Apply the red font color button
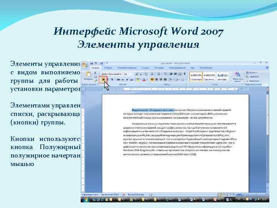 [x=144, y=80]
